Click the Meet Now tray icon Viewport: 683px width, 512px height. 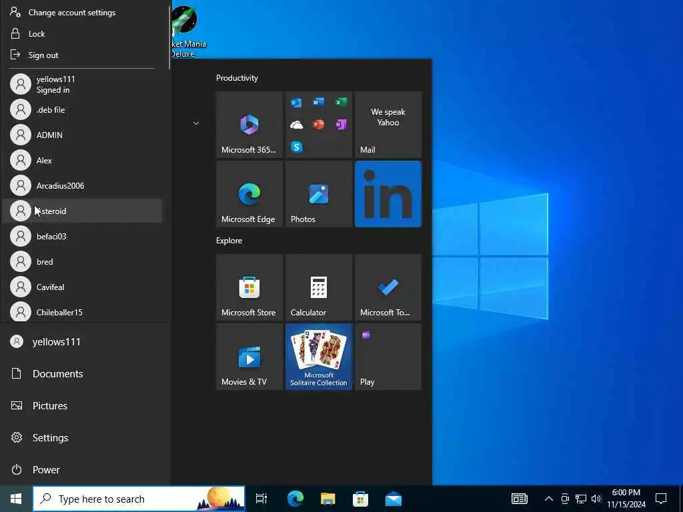[565, 499]
